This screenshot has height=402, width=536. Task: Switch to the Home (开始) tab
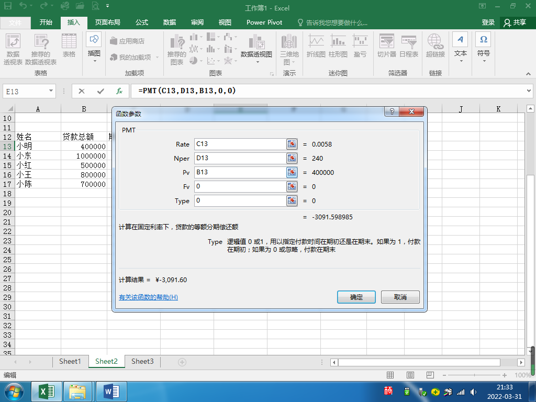pos(46,22)
